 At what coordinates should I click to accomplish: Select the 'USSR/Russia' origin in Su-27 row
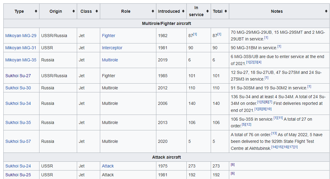pyautogui.click(x=54, y=76)
